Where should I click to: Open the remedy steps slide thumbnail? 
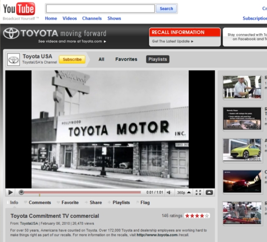(x=242, y=118)
